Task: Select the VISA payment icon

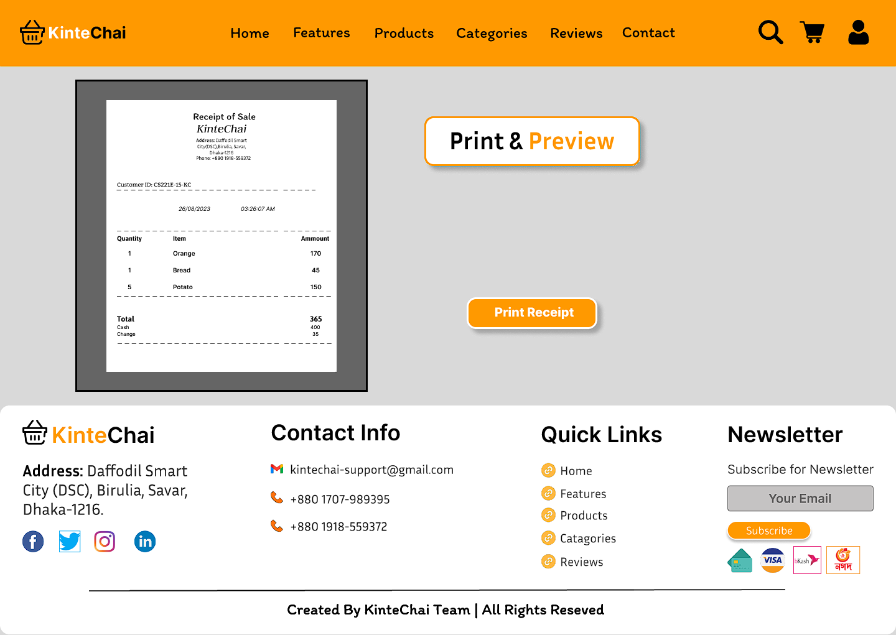Action: point(773,560)
